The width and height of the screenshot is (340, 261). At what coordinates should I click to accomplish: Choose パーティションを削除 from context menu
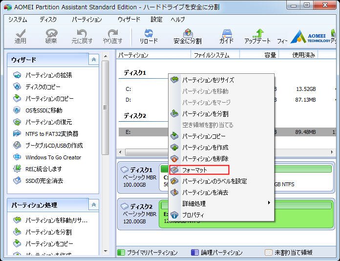tap(221, 159)
